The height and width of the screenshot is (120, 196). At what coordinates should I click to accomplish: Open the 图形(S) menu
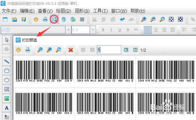[x=82, y=11]
